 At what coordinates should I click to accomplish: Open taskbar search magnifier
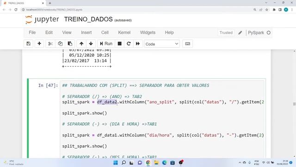(123, 163)
